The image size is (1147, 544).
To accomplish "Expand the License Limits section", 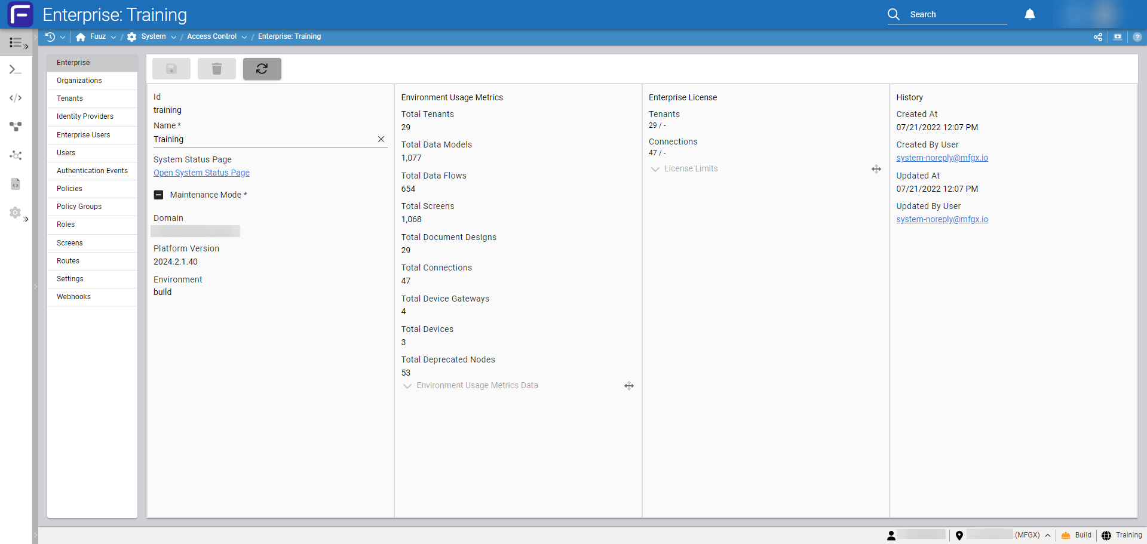I will click(x=655, y=169).
